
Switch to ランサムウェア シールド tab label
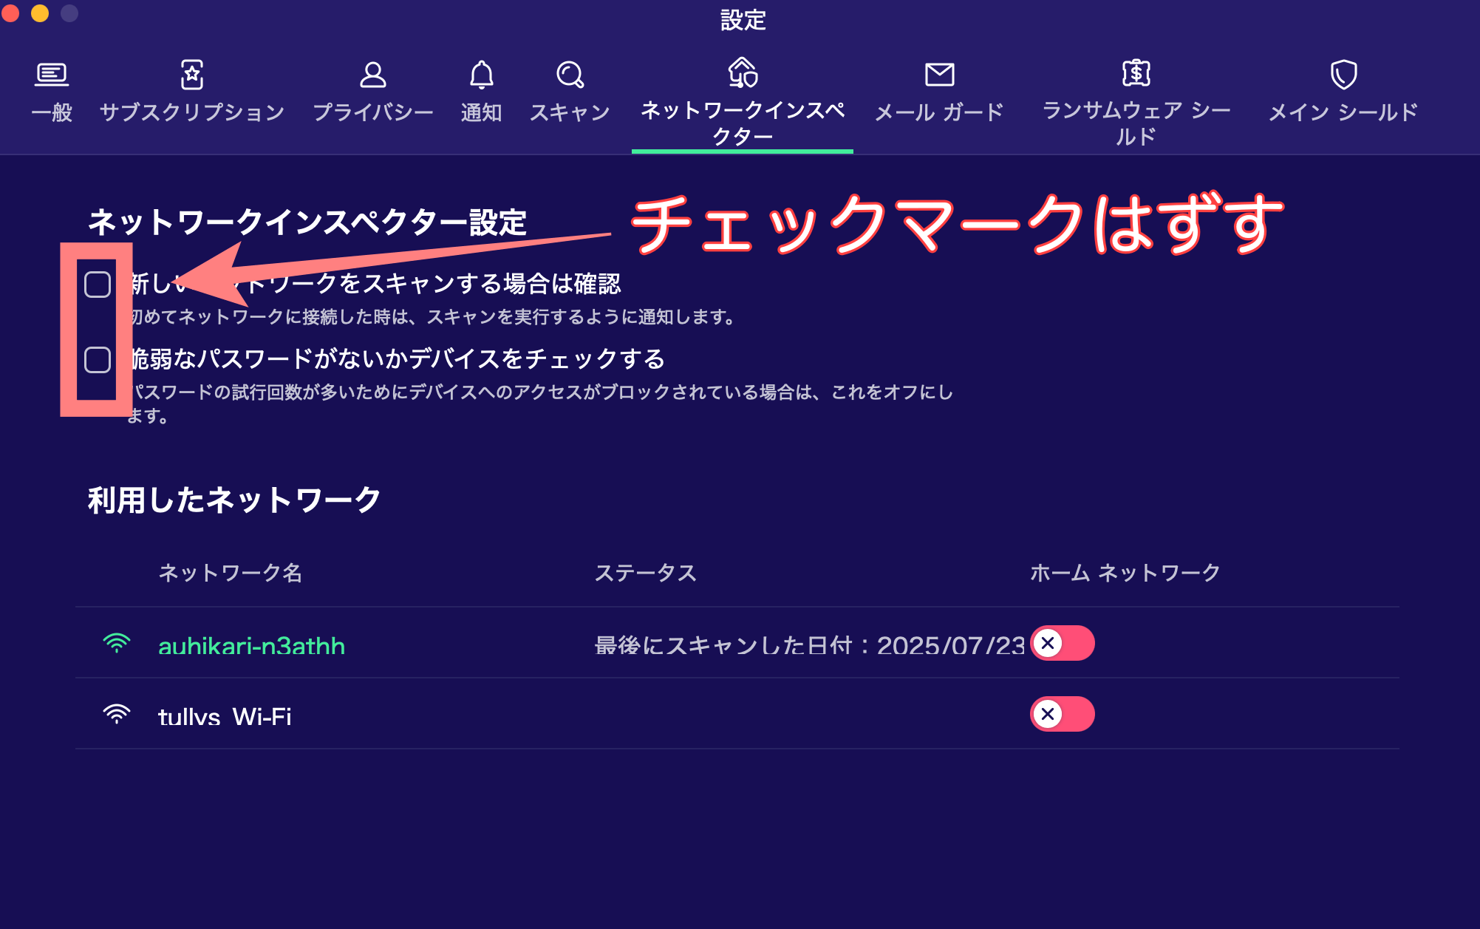coord(1136,123)
